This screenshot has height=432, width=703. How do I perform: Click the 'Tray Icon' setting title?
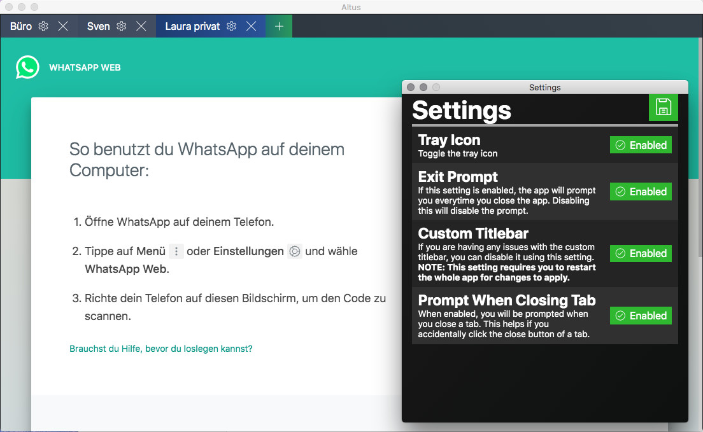[449, 140]
